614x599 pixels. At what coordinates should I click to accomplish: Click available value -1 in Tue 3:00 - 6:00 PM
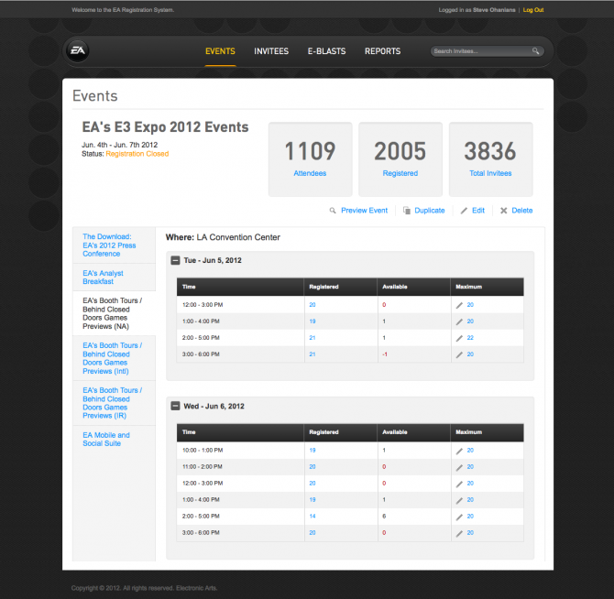pyautogui.click(x=385, y=354)
